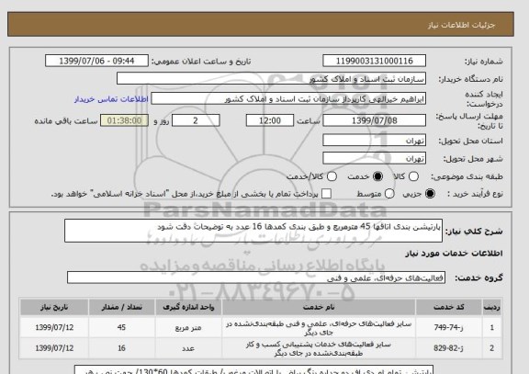Click the general need description text box
This screenshot has width=529, height=374.
[253, 231]
